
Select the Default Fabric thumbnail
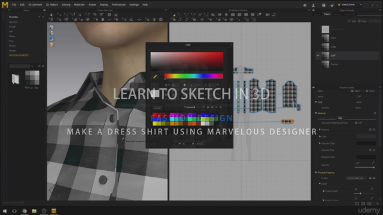click(326, 29)
